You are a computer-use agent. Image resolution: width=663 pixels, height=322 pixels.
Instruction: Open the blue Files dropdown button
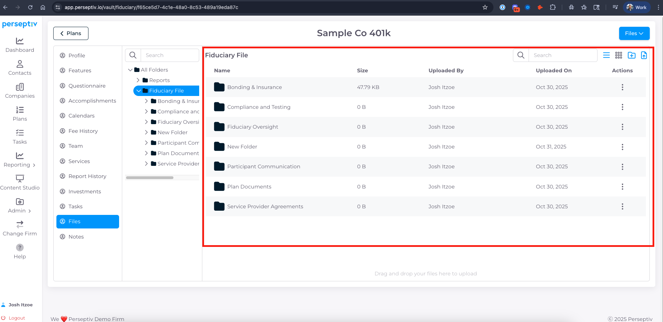click(634, 33)
